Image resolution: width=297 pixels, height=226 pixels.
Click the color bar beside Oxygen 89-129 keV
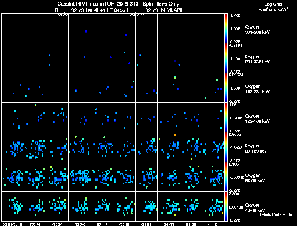226,147
